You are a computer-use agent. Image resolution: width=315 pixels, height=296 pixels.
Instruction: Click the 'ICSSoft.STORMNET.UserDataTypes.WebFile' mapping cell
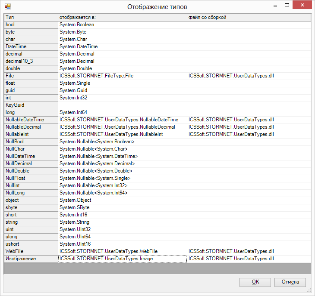click(x=123, y=251)
